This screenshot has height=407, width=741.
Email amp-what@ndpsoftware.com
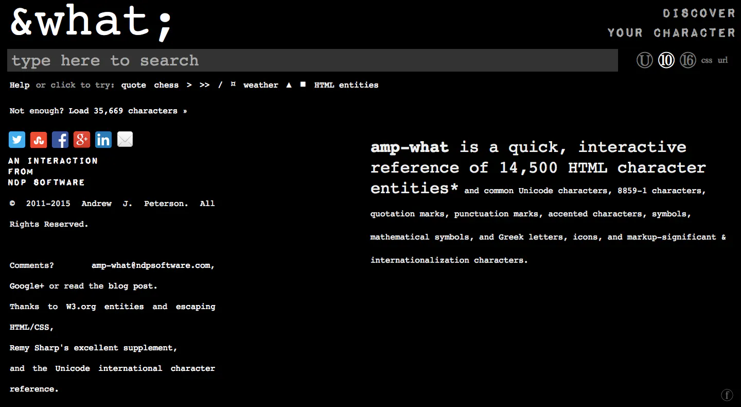(x=151, y=265)
